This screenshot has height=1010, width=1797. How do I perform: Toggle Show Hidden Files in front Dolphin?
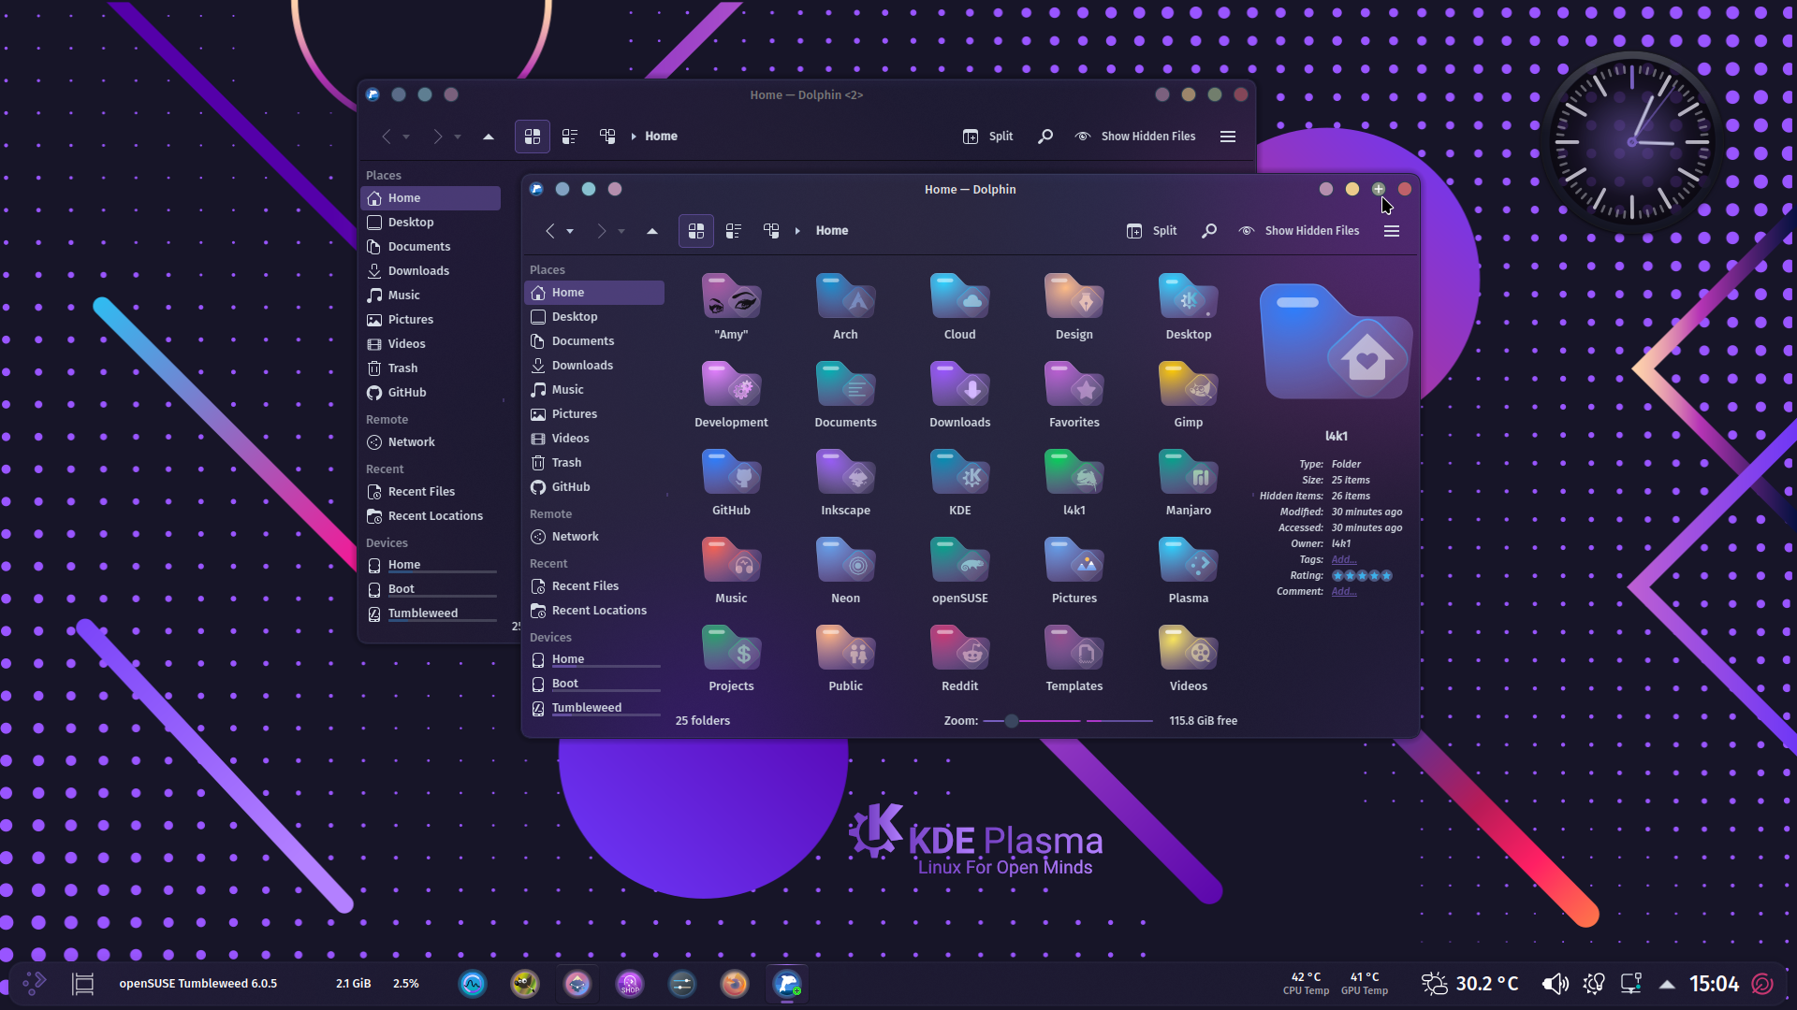[x=1298, y=231]
